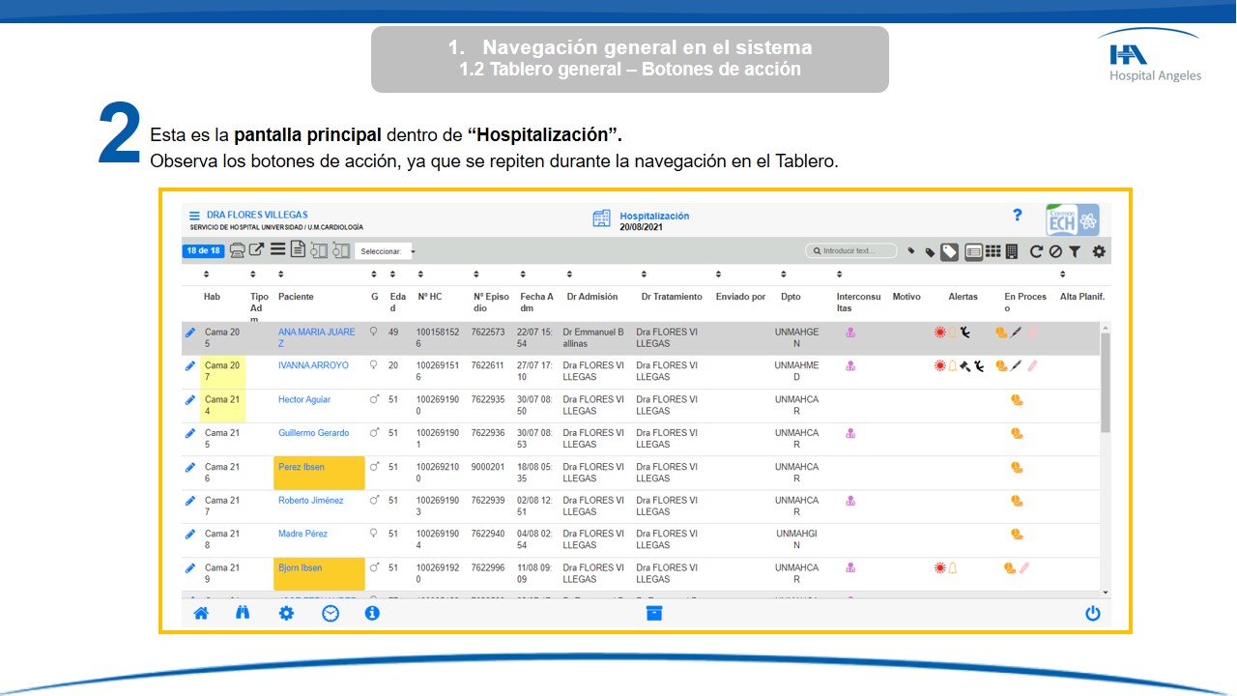Viewport: 1237px width, 696px height.
Task: Toggle the large tag size view
Action: pyautogui.click(x=950, y=251)
